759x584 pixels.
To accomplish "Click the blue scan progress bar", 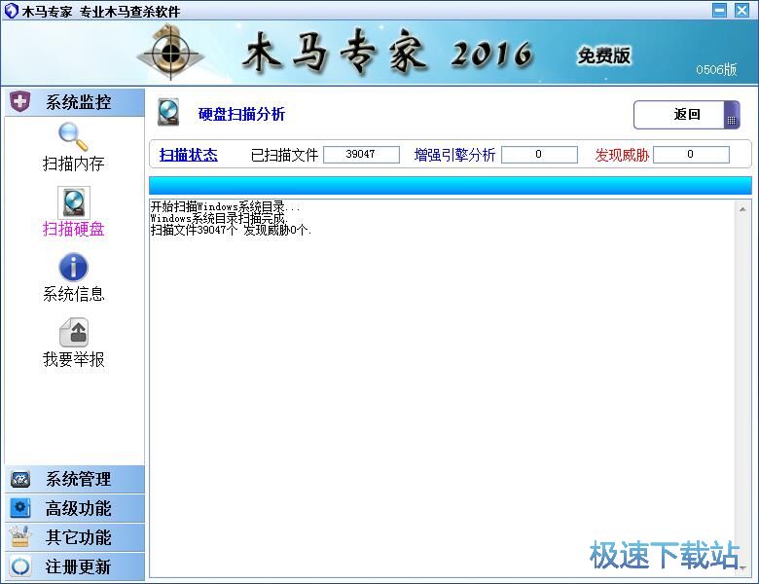I will click(x=450, y=186).
